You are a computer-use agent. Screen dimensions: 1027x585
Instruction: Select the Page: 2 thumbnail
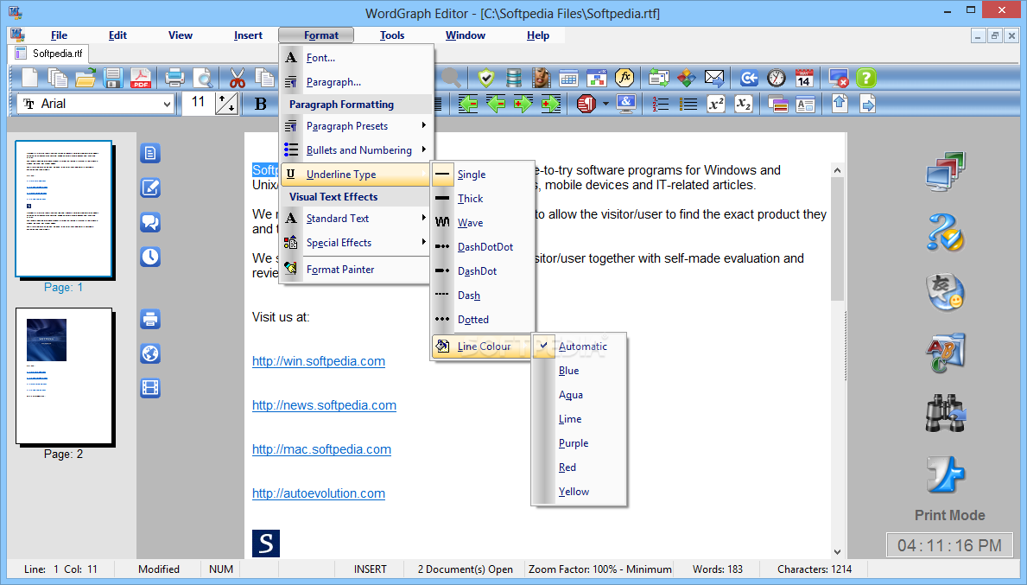64,376
